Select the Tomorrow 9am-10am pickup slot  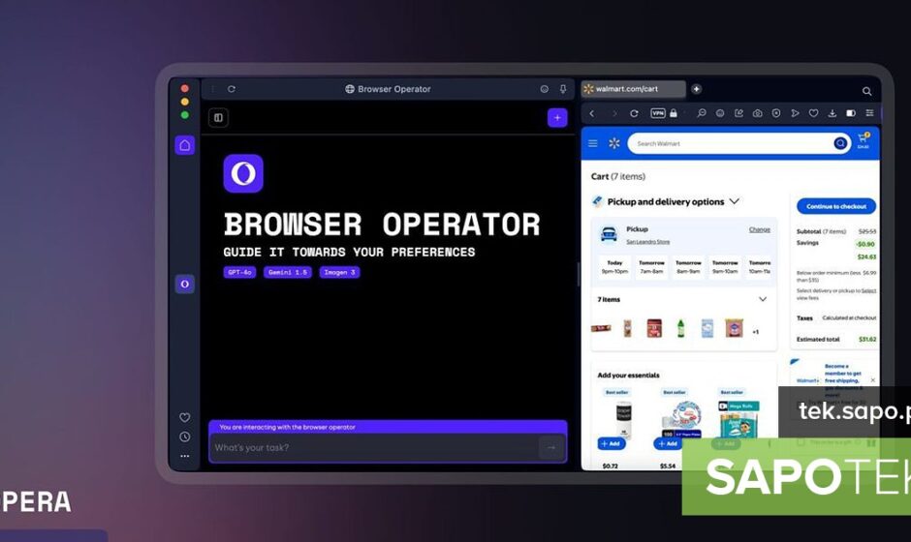tap(725, 267)
